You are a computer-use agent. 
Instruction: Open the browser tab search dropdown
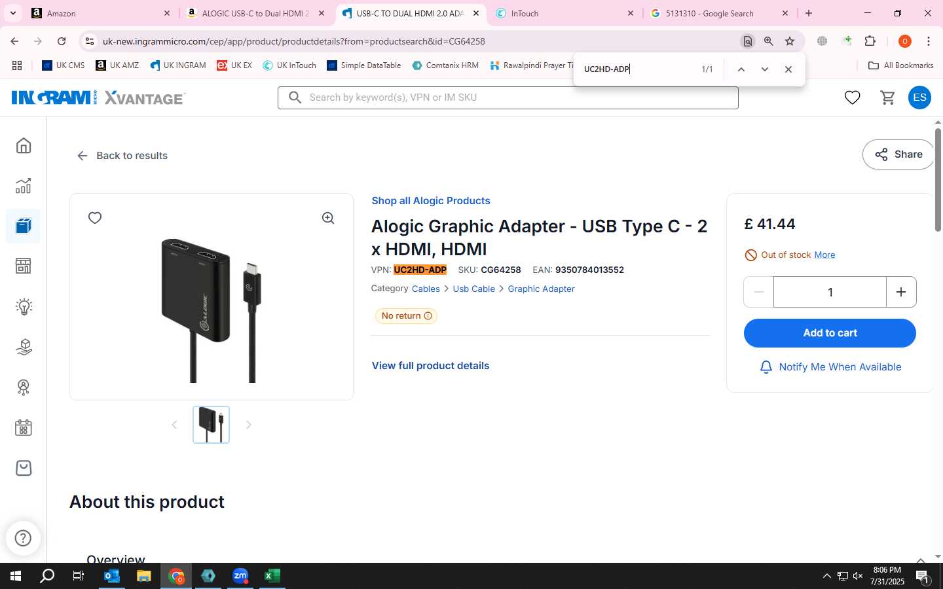coord(13,13)
